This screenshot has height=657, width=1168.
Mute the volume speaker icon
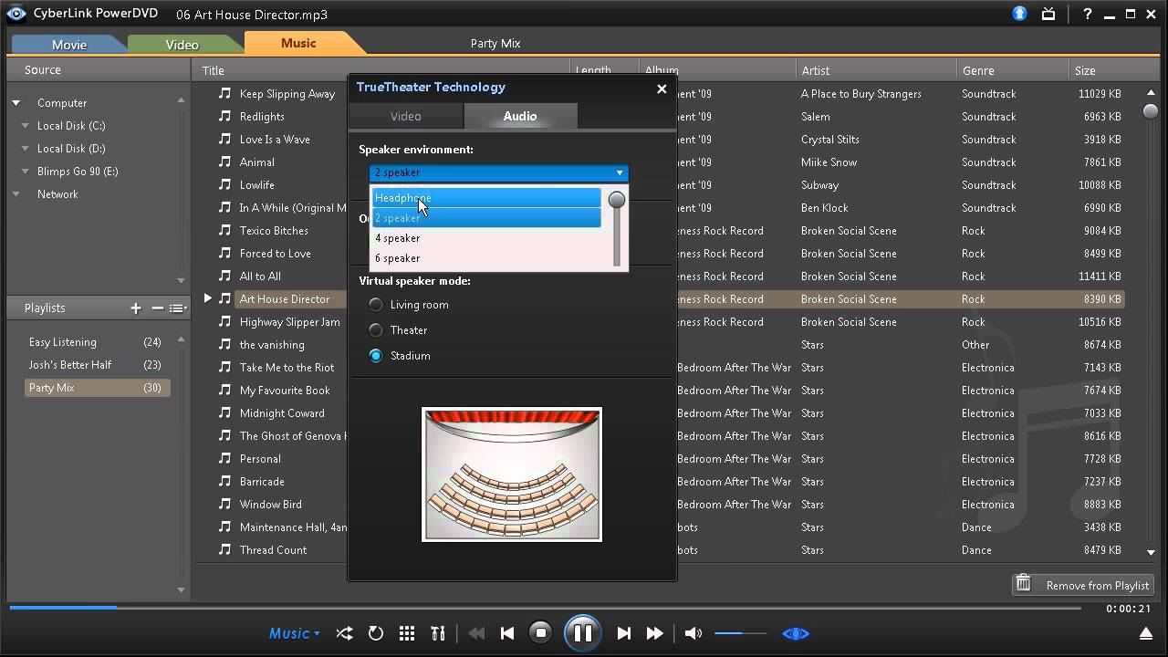coord(693,633)
